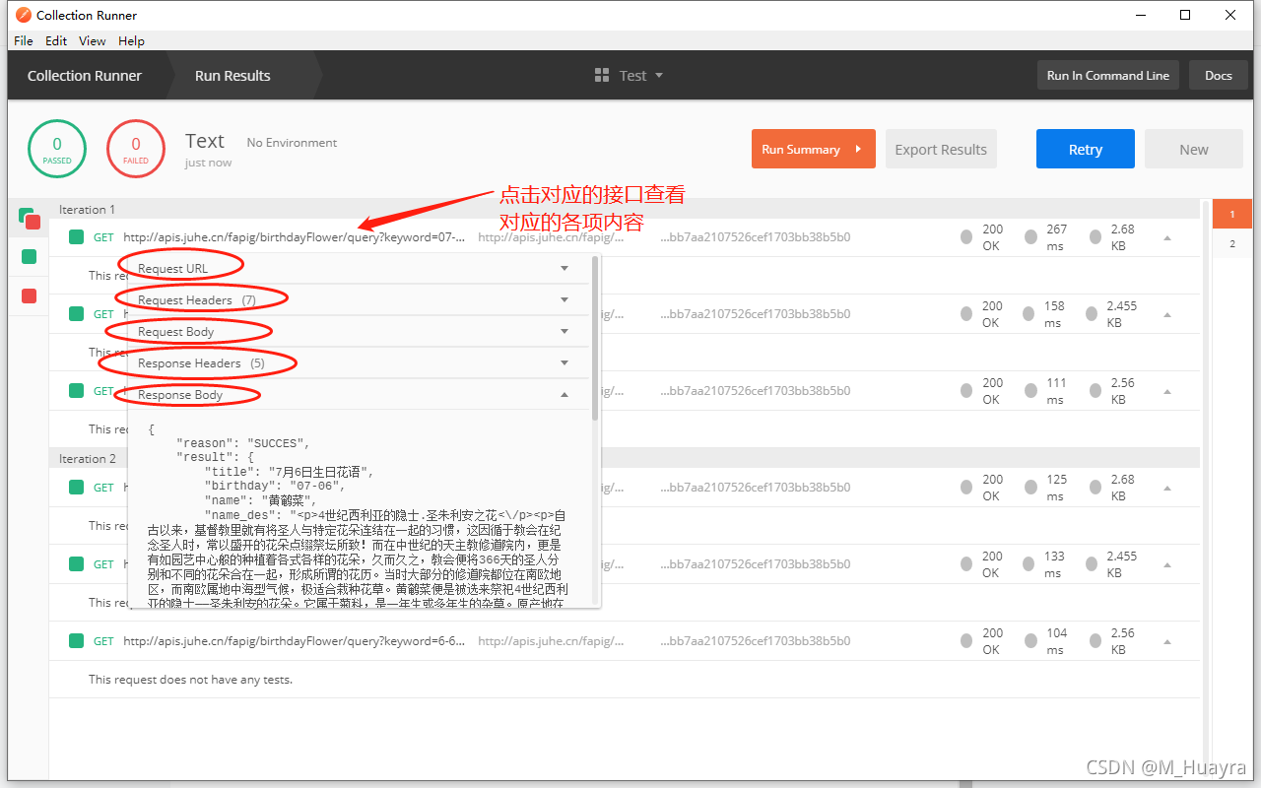Filter passed tests with green sidebar square
This screenshot has height=788, width=1261.
29,257
